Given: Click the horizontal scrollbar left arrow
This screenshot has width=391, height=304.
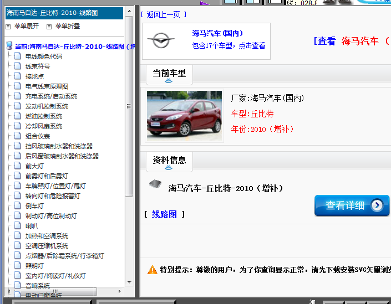Looking at the screenshot, I should point(9,291).
